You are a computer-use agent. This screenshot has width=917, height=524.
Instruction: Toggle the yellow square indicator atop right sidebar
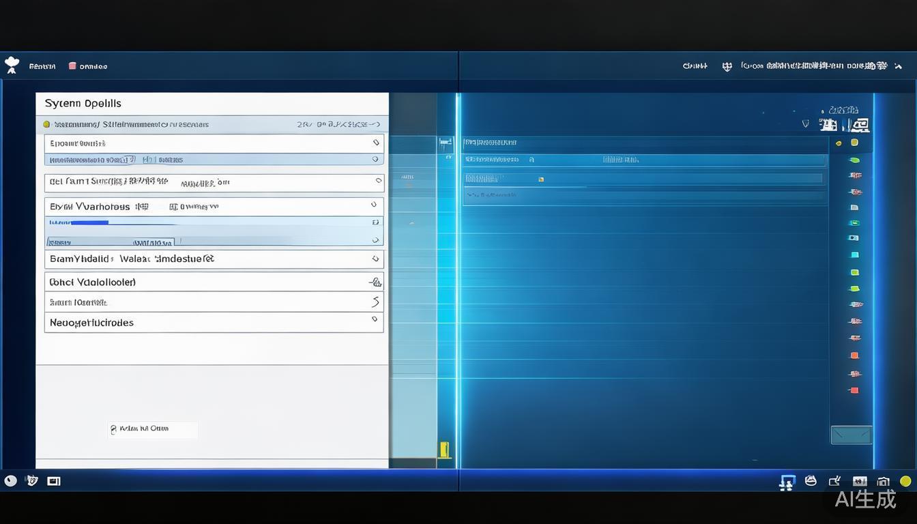[854, 143]
